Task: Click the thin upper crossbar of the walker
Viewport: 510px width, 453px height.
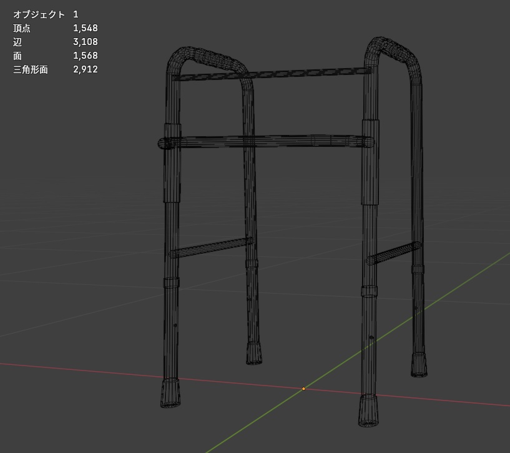Action: pos(272,74)
